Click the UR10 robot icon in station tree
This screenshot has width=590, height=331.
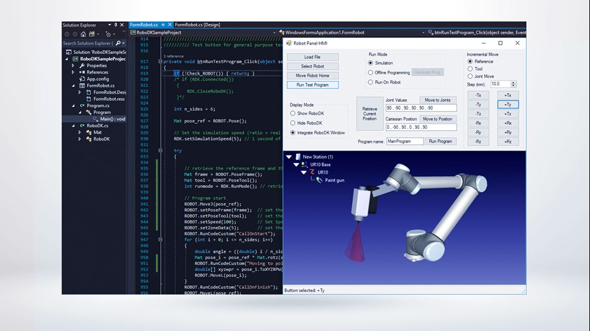[x=312, y=172]
